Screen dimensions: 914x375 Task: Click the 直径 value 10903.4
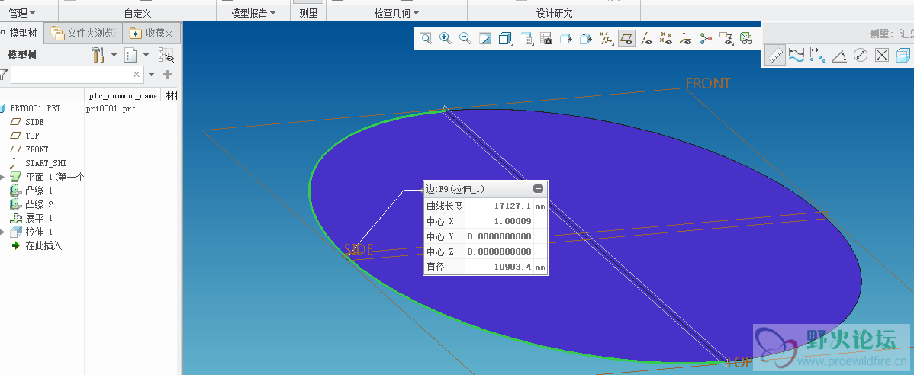pyautogui.click(x=513, y=268)
